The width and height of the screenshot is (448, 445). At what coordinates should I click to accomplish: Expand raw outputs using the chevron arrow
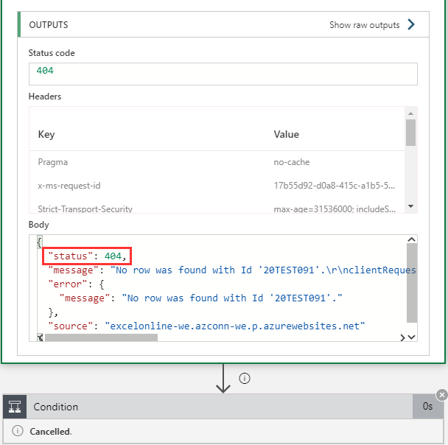click(x=411, y=24)
